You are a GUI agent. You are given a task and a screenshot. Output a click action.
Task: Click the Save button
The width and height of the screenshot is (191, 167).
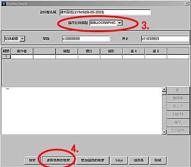click(119, 160)
